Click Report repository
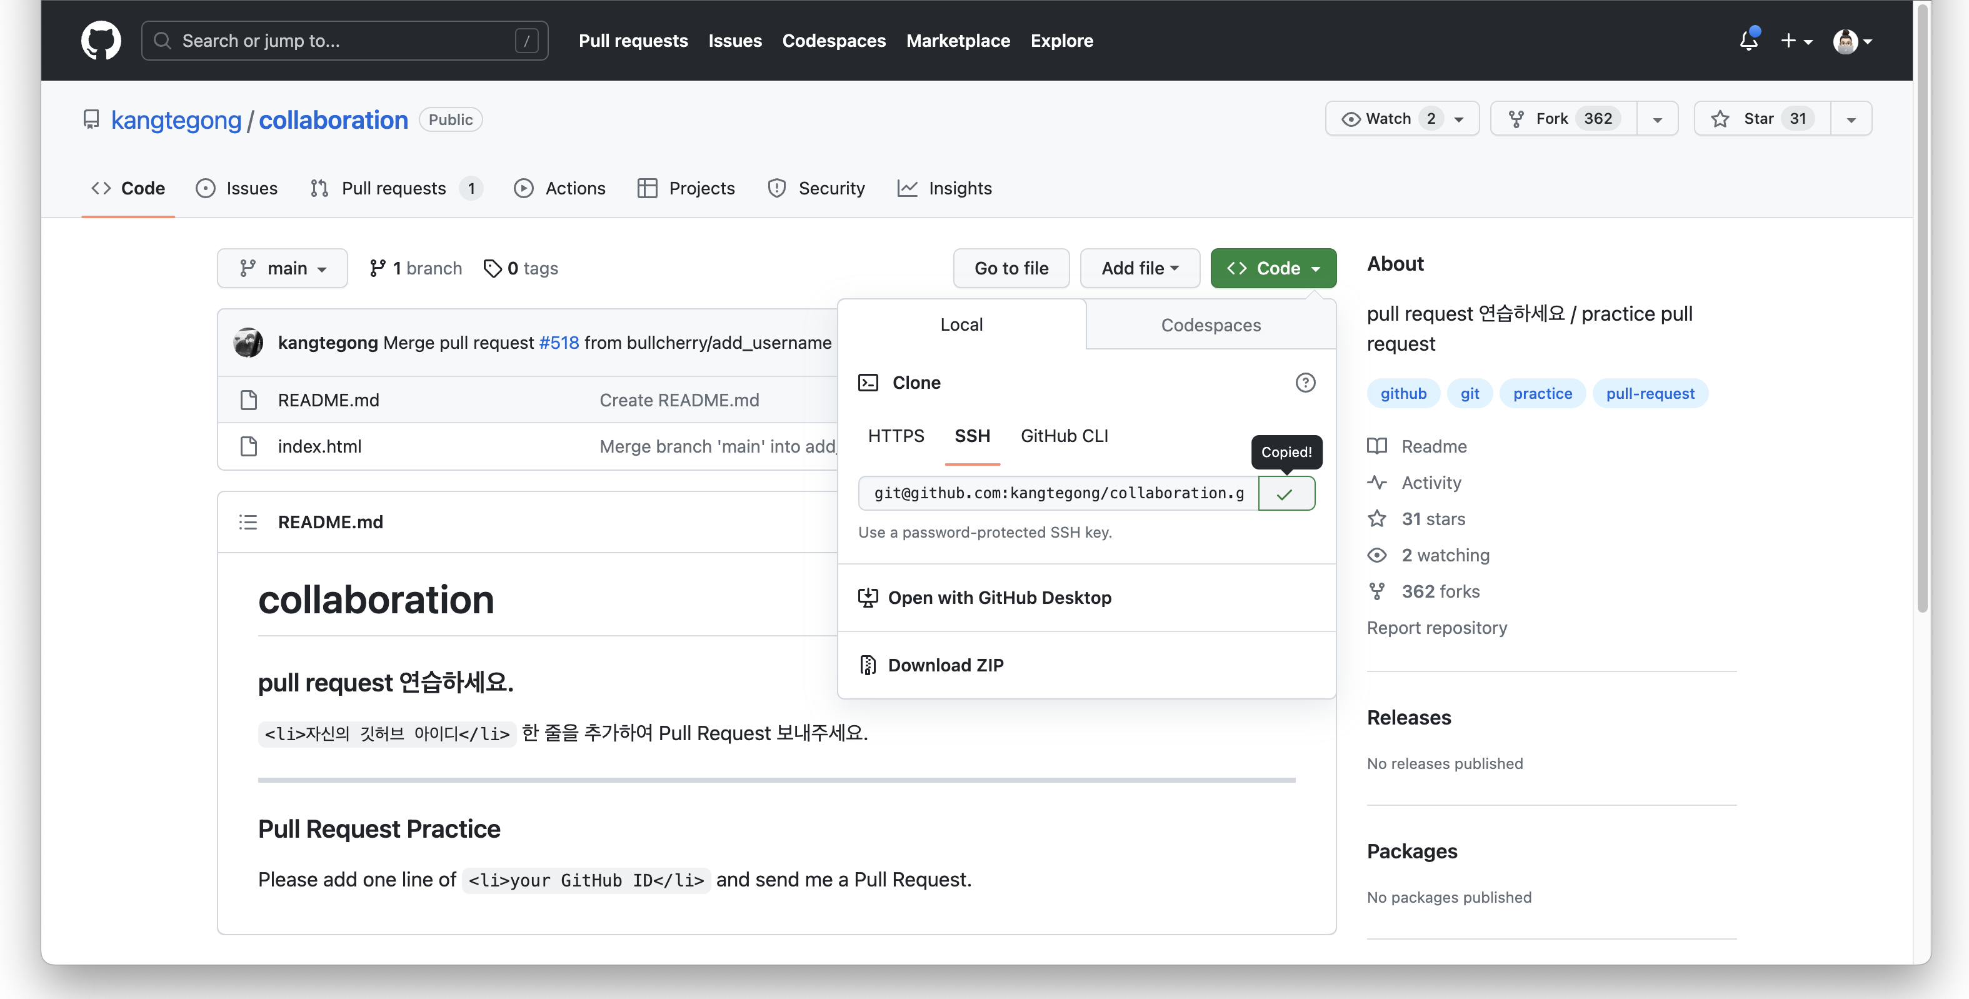This screenshot has width=1969, height=999. pos(1437,628)
